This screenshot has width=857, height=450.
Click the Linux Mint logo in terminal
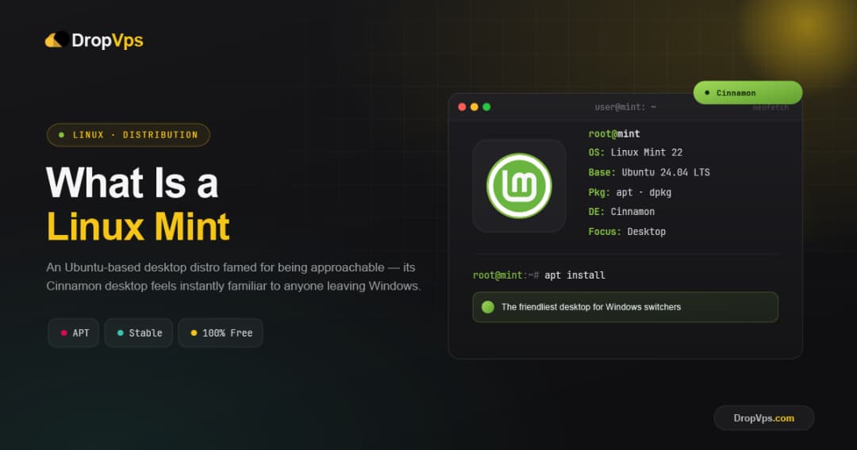519,186
